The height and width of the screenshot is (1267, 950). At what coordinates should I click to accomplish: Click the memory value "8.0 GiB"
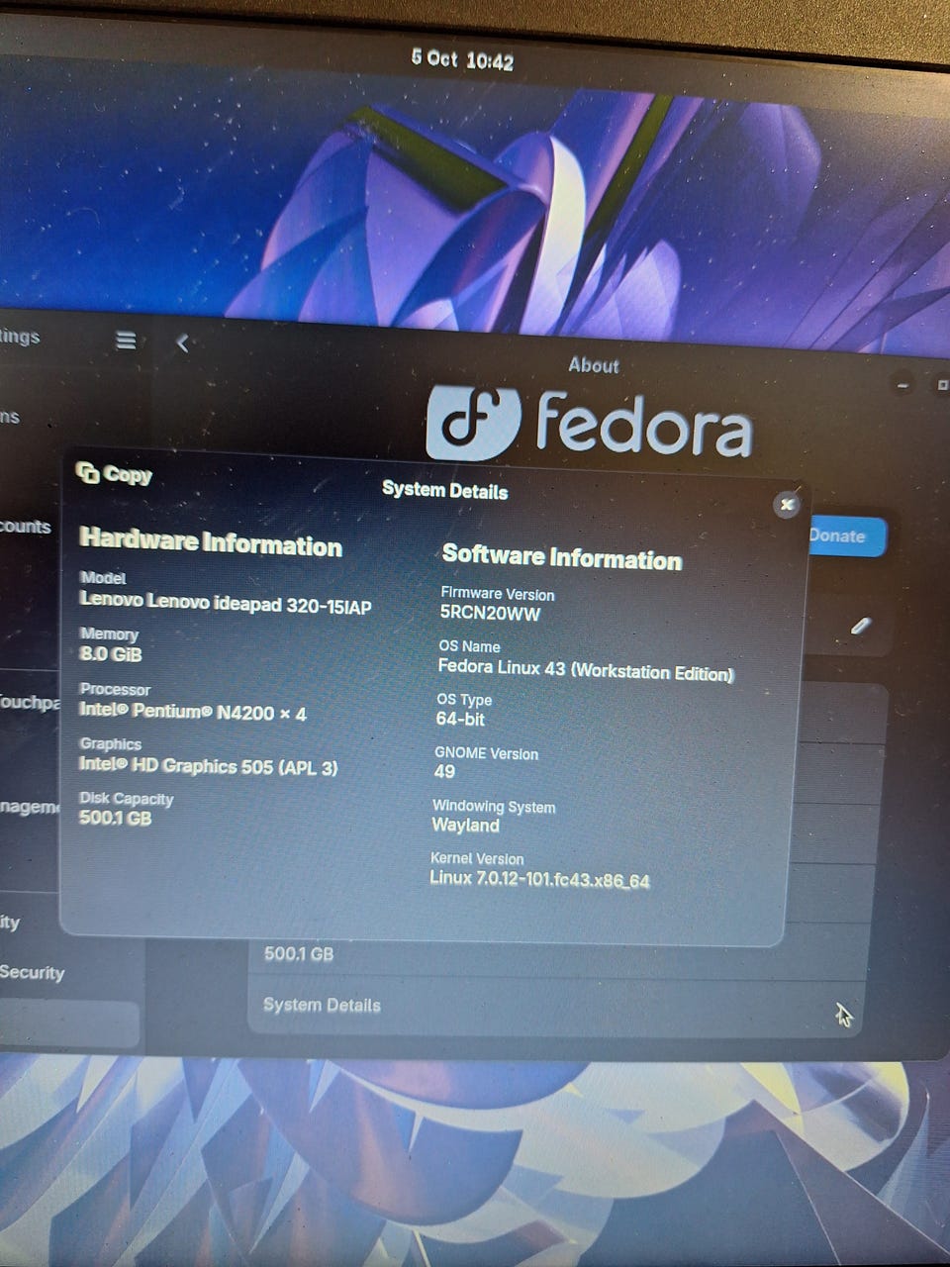(111, 654)
